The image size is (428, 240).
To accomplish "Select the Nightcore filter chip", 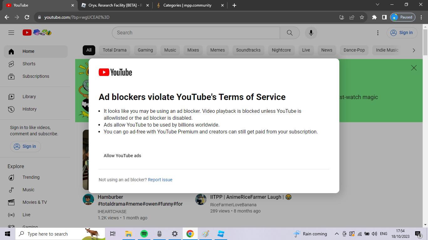I will pos(281,50).
